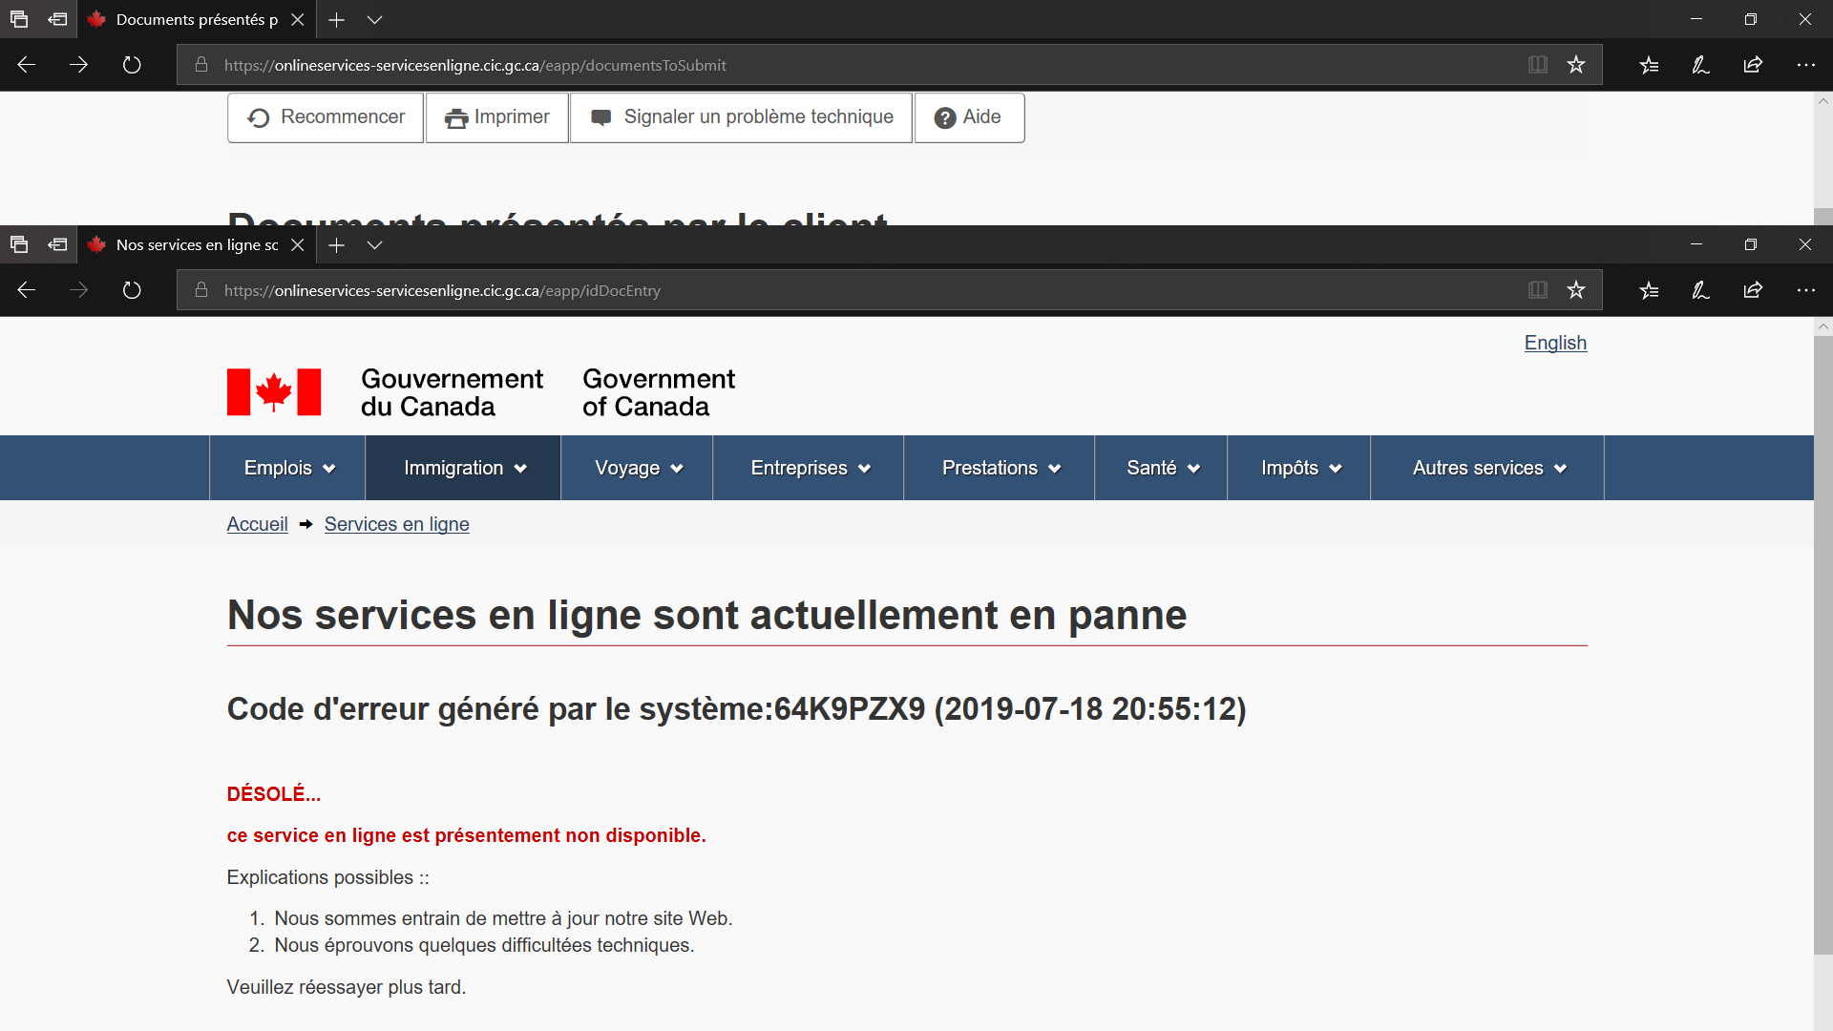1833x1031 pixels.
Task: Switch the language to English
Action: 1554,343
